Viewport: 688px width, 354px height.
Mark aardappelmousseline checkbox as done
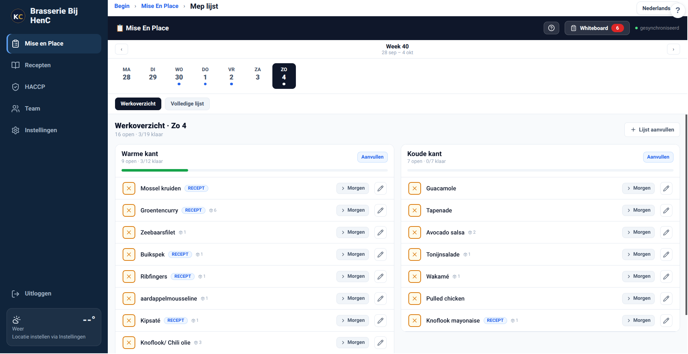(129, 298)
